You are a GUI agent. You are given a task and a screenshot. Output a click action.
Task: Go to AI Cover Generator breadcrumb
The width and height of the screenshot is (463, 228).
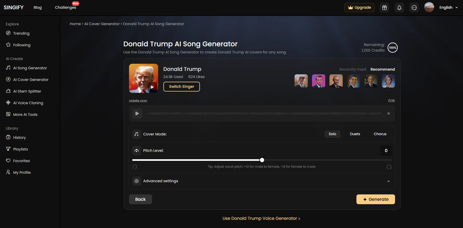(x=102, y=24)
